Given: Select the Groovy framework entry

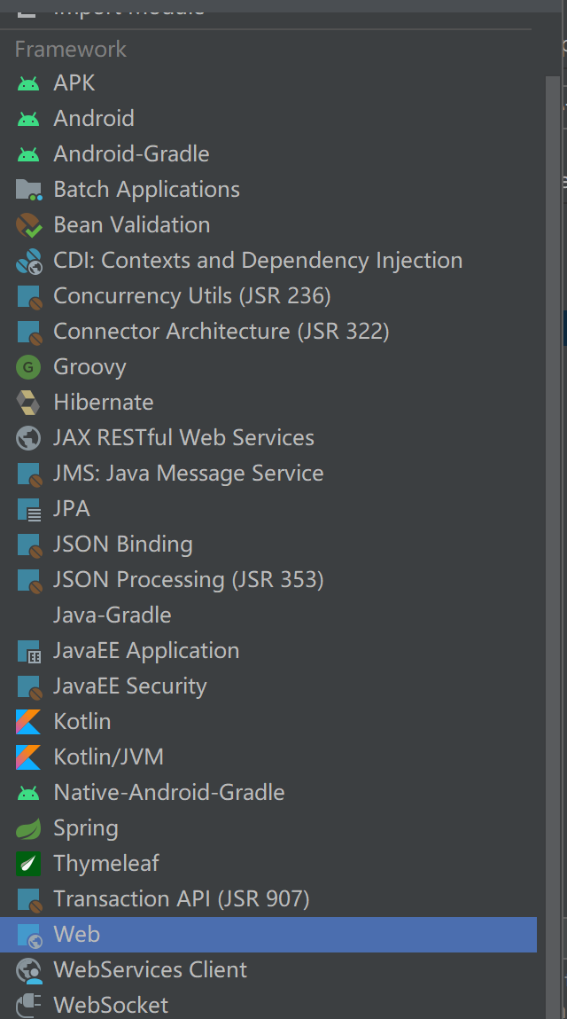Looking at the screenshot, I should [x=268, y=367].
